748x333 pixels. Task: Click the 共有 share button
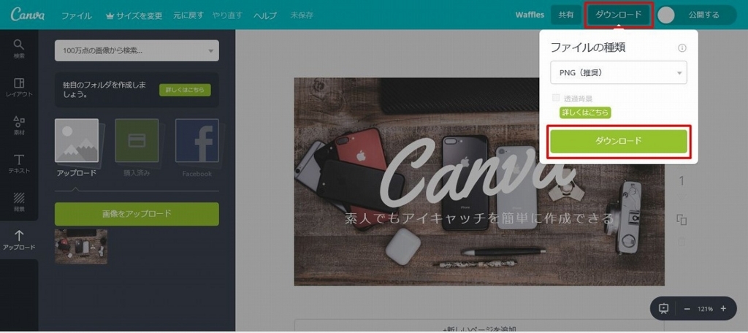[x=566, y=15]
